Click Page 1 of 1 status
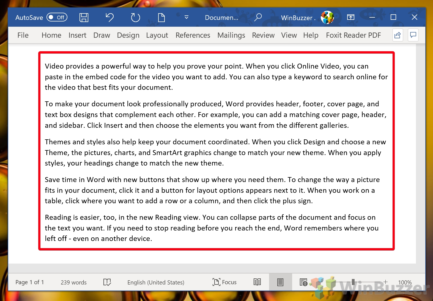Image resolution: width=433 pixels, height=301 pixels. click(x=30, y=282)
